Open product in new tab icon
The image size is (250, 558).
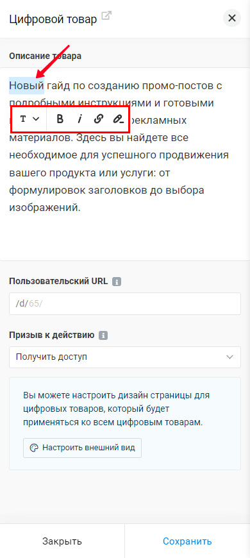(x=106, y=17)
